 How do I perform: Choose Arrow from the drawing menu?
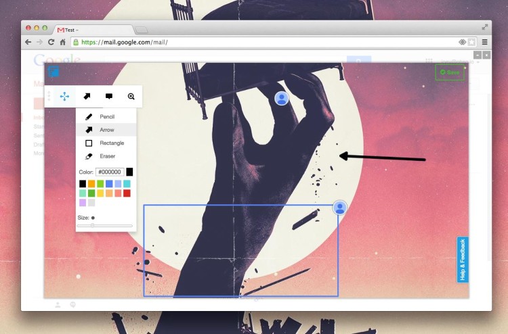click(106, 130)
